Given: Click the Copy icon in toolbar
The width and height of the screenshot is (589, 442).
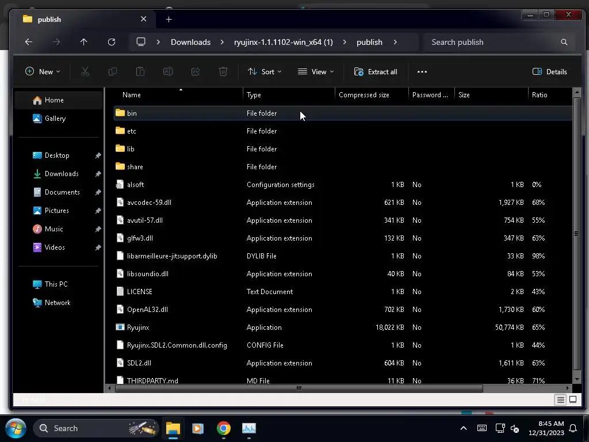Looking at the screenshot, I should (112, 71).
